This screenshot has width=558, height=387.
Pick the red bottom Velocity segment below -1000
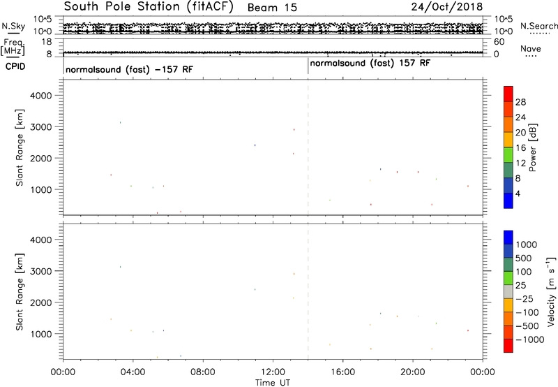tap(508, 346)
